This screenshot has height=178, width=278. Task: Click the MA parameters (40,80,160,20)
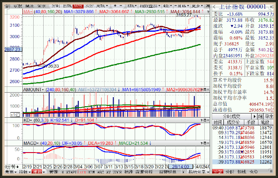tap(48, 12)
